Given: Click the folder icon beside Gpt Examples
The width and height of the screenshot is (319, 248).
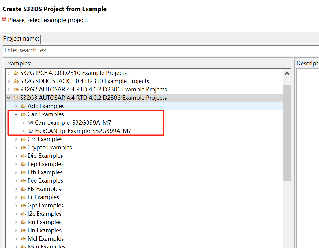Looking at the screenshot, I should [x=24, y=205].
